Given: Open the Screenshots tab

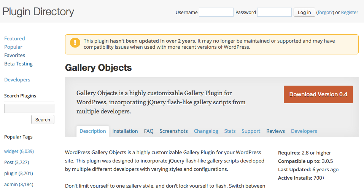Looking at the screenshot, I should (174, 131).
